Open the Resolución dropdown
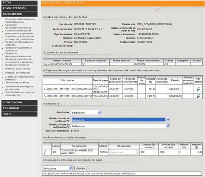The image size is (205, 177). (86, 112)
